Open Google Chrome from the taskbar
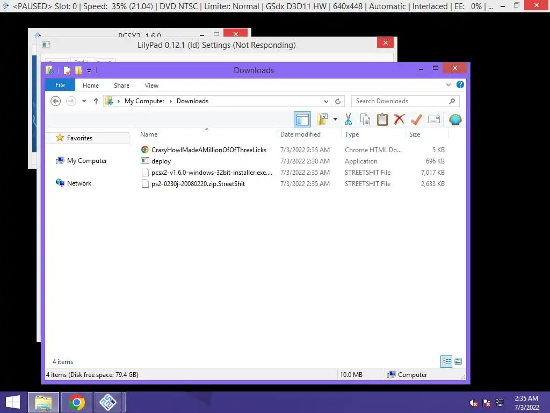The width and height of the screenshot is (550, 413). click(x=76, y=402)
